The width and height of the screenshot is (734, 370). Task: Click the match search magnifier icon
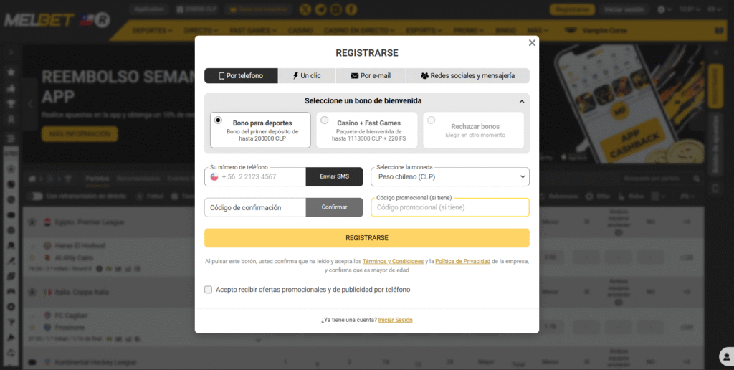point(697,179)
